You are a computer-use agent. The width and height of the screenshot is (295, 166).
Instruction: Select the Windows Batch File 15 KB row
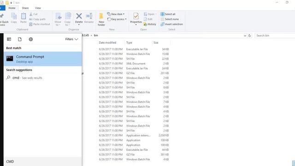coord(134,54)
